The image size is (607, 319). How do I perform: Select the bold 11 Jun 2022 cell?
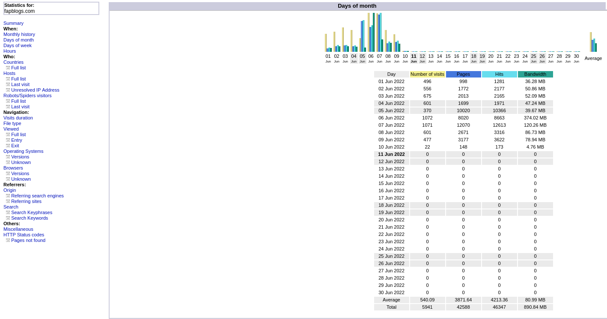(391, 154)
